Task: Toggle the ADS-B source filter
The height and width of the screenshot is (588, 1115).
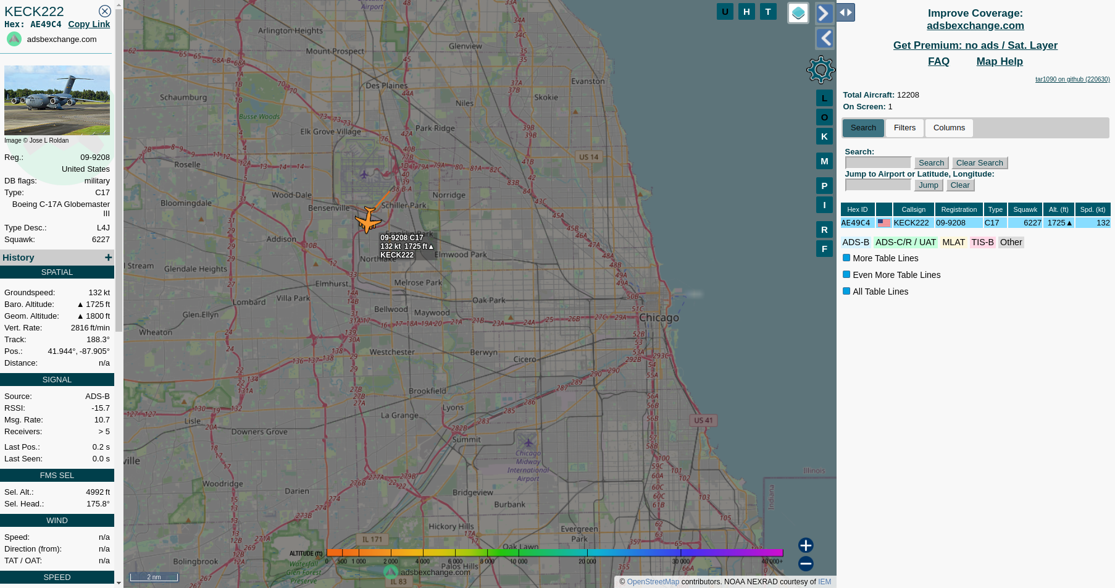Action: pos(856,242)
